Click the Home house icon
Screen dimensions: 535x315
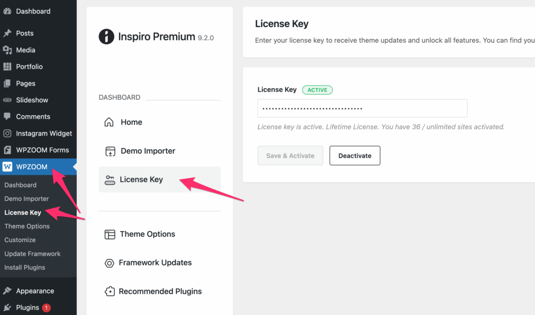click(109, 122)
